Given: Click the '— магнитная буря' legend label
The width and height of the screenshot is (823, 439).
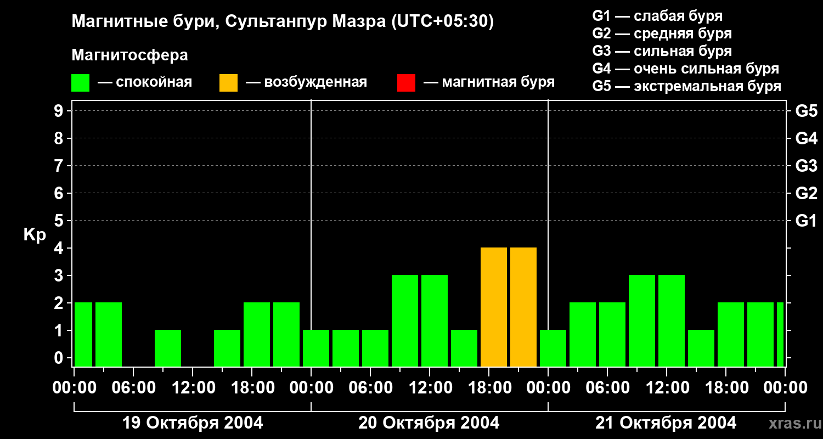Looking at the screenshot, I should [x=489, y=82].
